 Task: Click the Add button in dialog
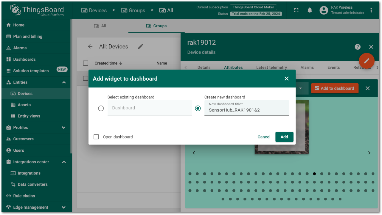[284, 137]
